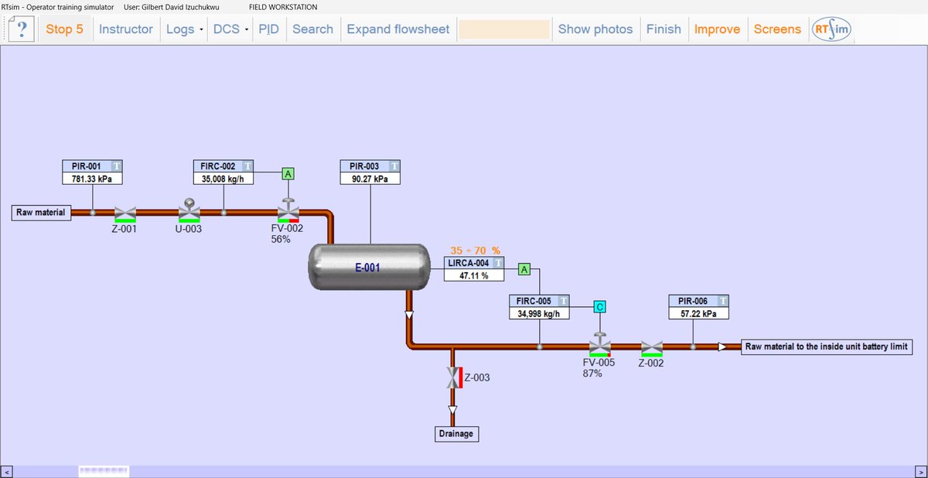Click the horizontal scrollbar thumb

(104, 471)
